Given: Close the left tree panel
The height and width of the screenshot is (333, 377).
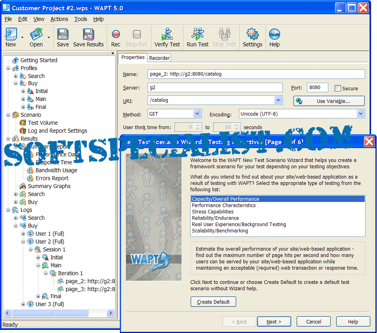Looking at the screenshot, I should click(113, 53).
